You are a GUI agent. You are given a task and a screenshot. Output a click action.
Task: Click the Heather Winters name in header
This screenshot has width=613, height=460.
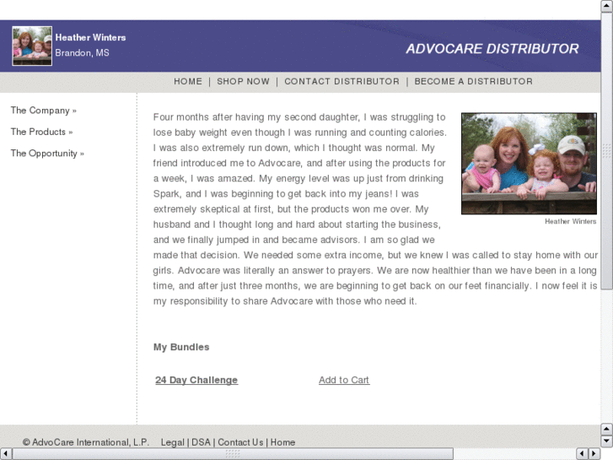(90, 38)
